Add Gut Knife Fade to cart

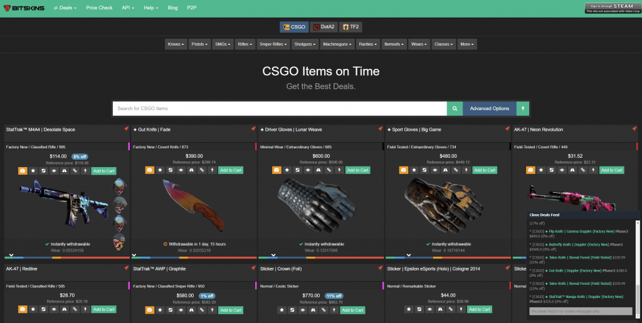tap(231, 170)
